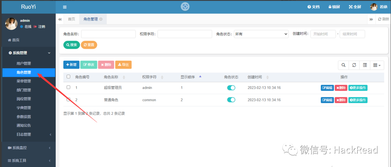Open 参数设置 in sidebar

[x=24, y=117]
